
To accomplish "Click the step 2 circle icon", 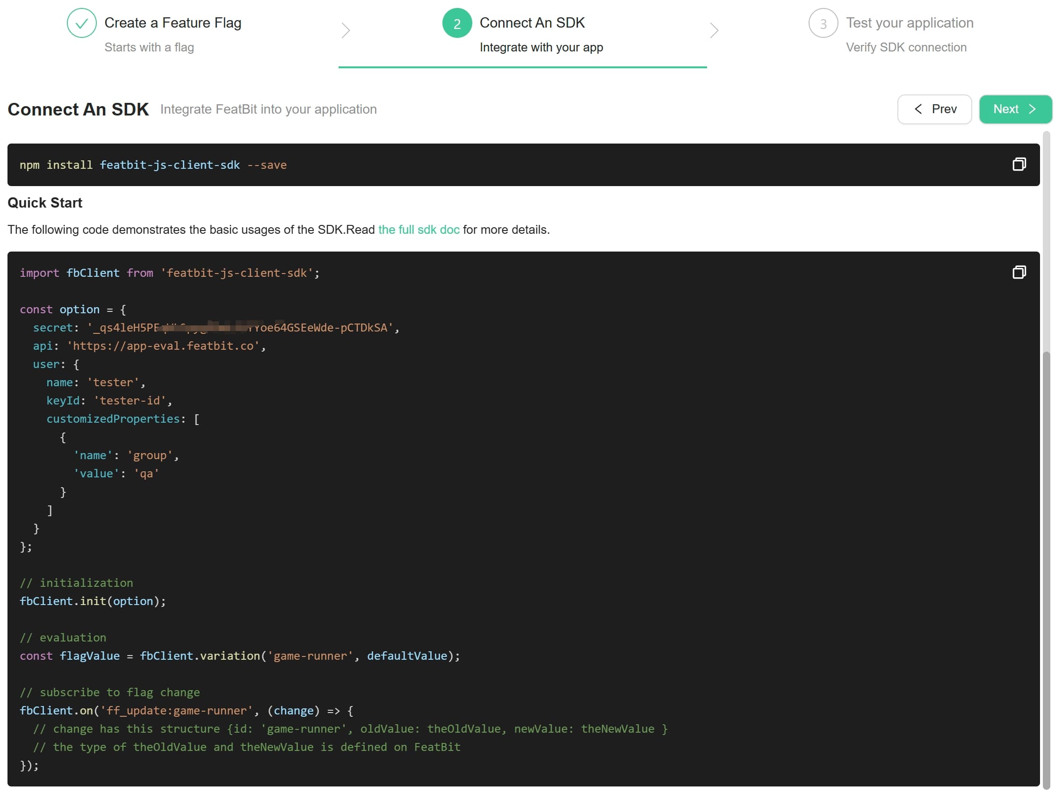I will pos(456,23).
